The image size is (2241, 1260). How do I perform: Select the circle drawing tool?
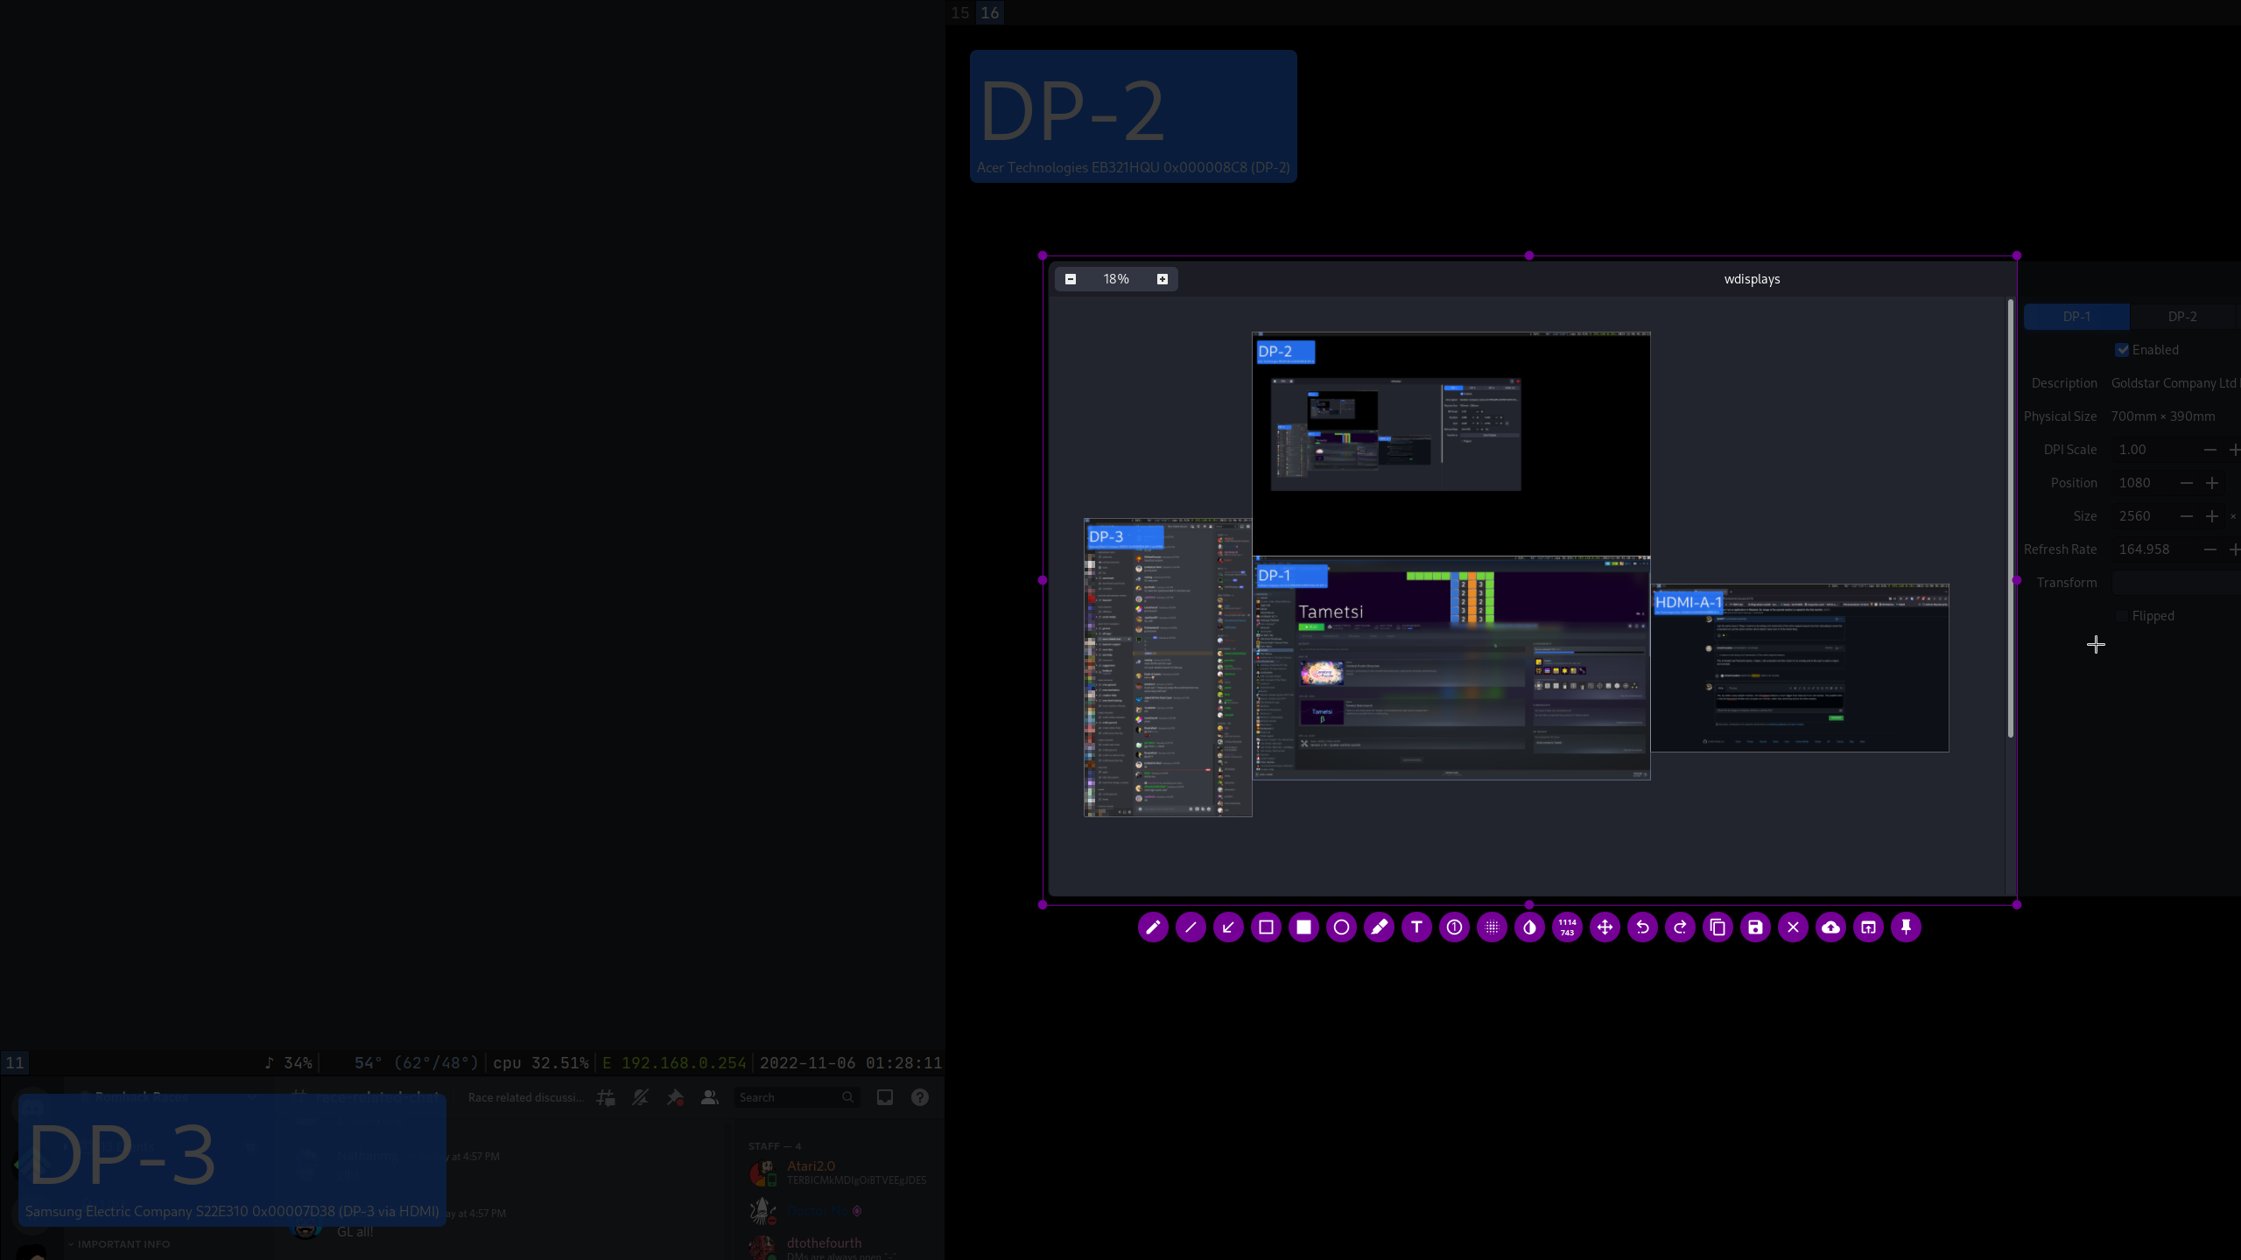(1341, 927)
